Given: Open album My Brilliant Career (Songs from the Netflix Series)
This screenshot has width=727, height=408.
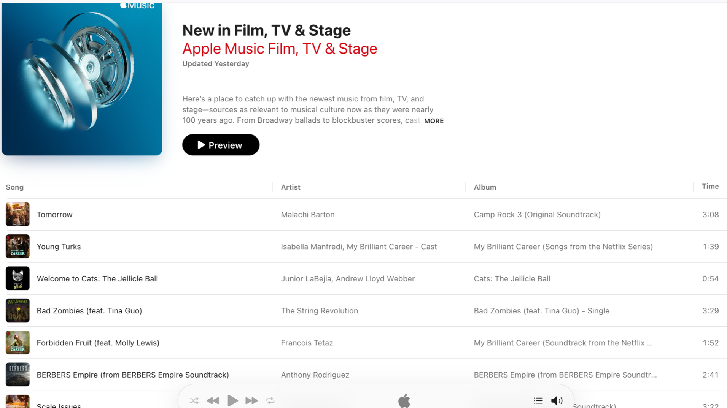Looking at the screenshot, I should tap(563, 247).
